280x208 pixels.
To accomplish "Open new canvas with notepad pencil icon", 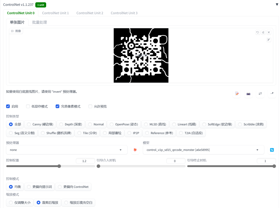I will pyautogui.click(x=237, y=94).
